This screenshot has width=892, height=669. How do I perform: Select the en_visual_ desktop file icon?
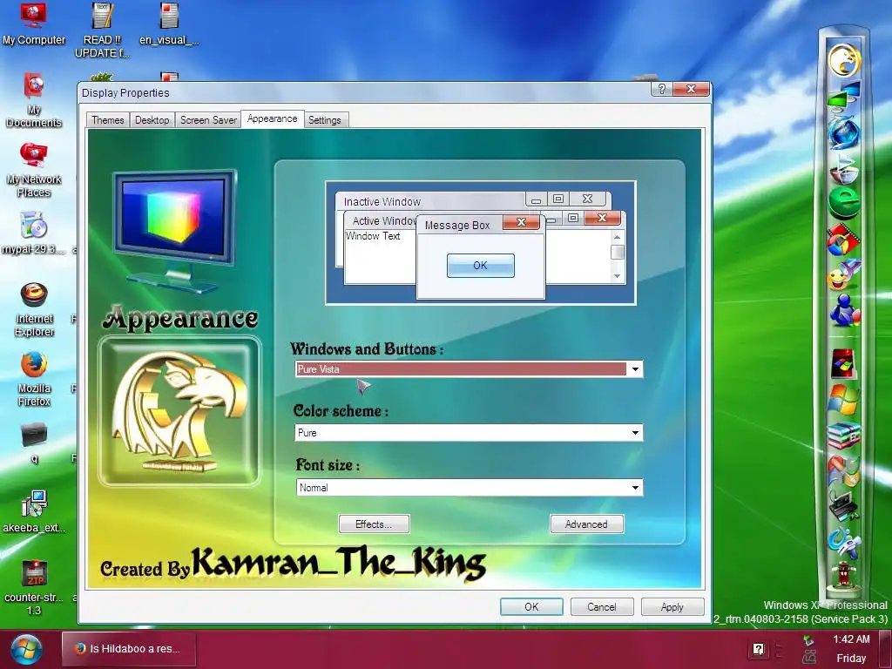169,24
